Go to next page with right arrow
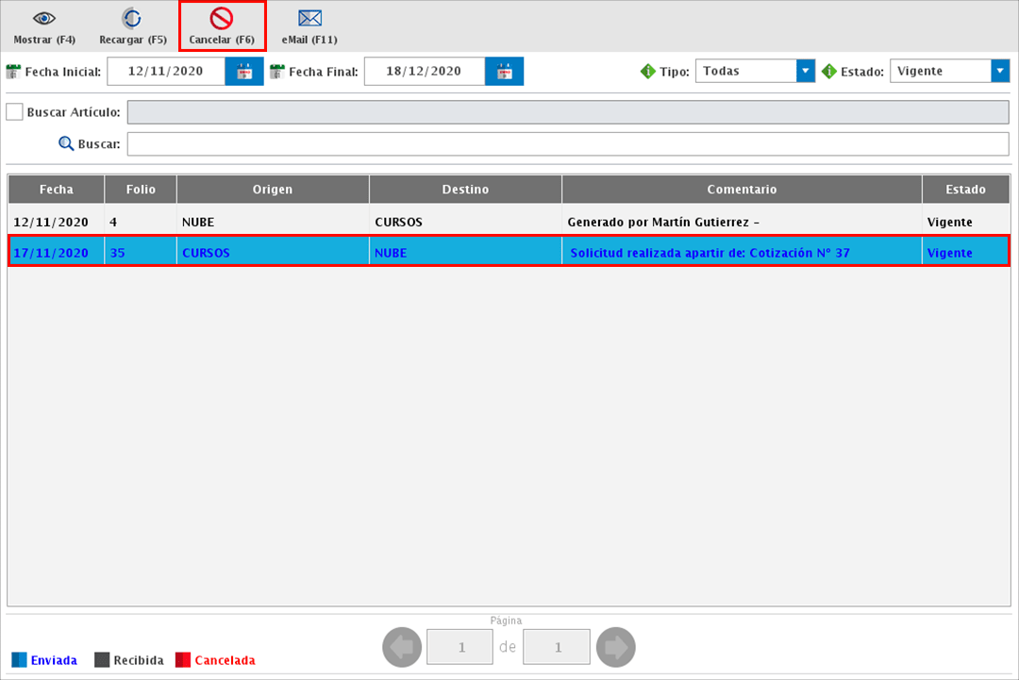1019x680 pixels. click(x=616, y=647)
